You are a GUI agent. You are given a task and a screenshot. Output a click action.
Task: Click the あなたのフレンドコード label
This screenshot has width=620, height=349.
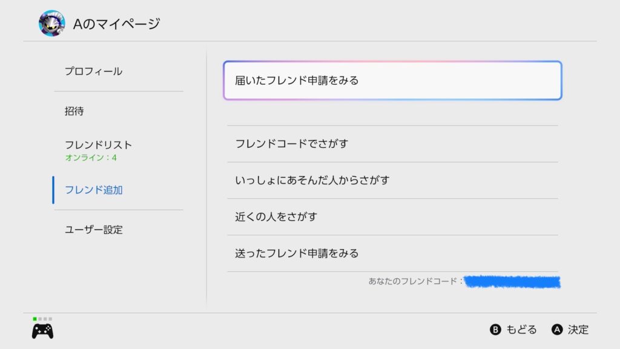click(415, 282)
